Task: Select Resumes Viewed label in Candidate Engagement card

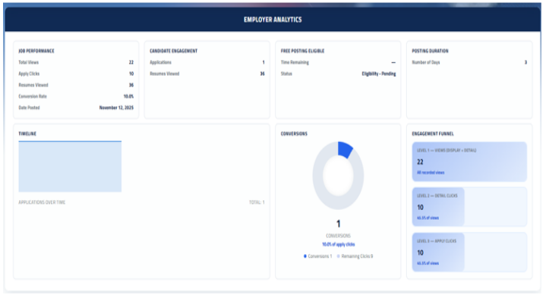Action: point(164,74)
